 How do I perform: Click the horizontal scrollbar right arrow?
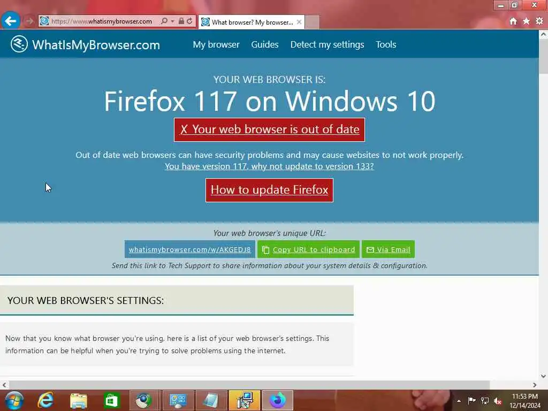(x=535, y=385)
